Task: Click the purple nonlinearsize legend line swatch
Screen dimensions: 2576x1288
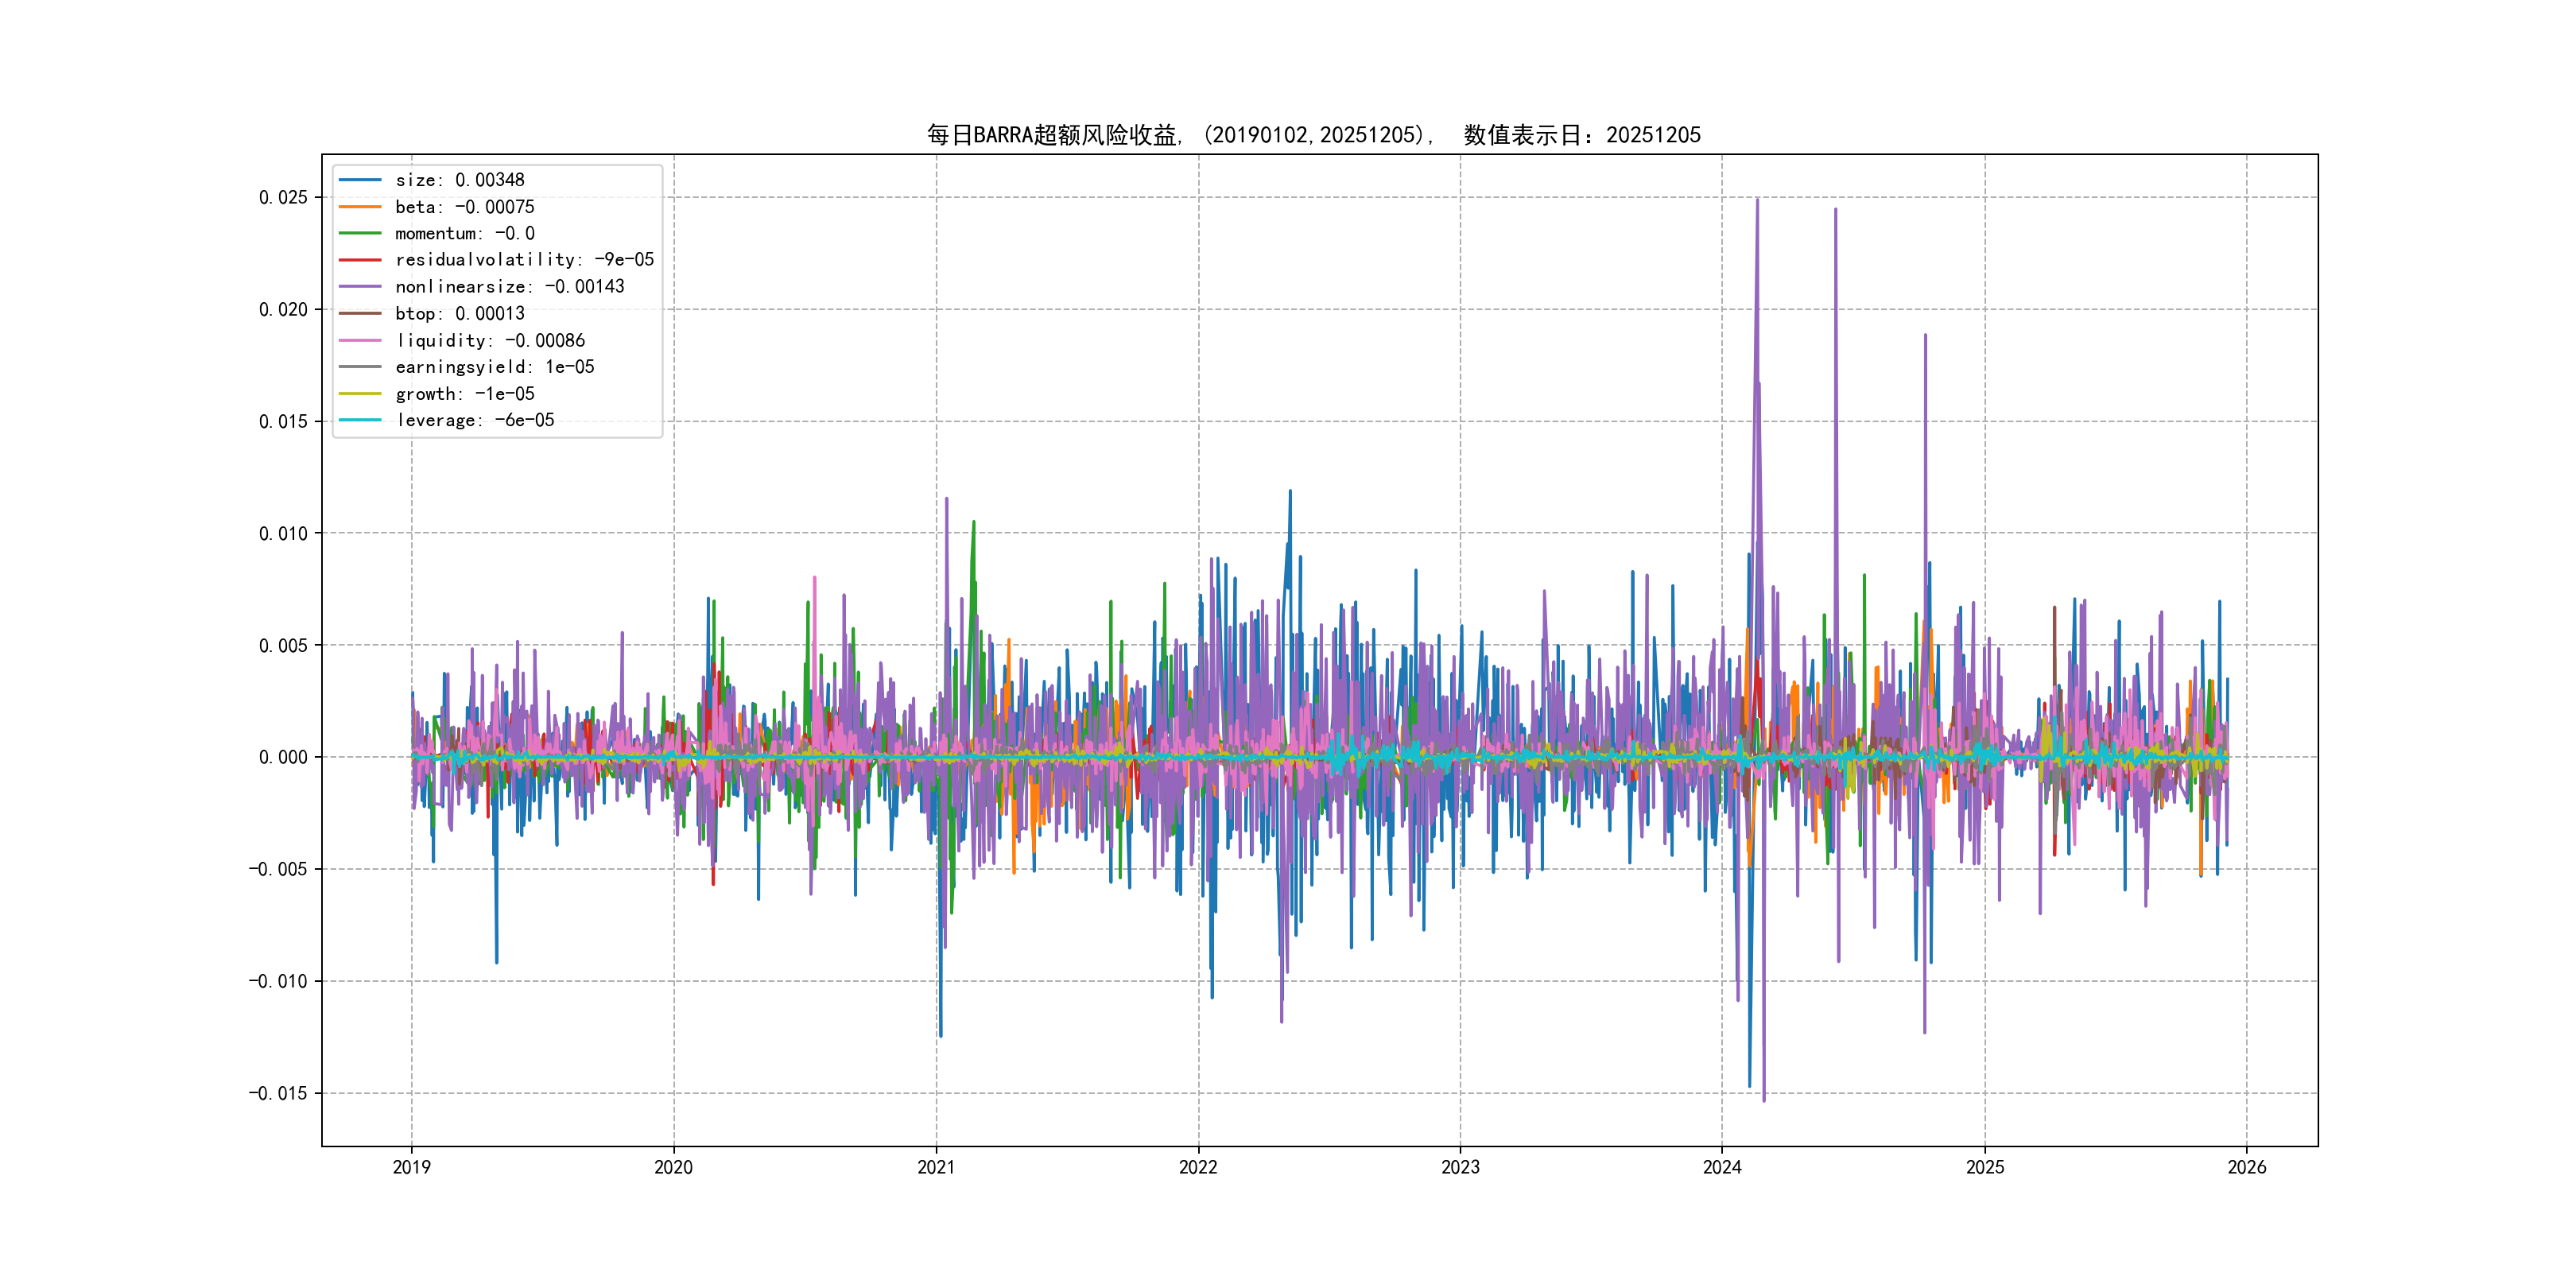Action: coord(360,287)
